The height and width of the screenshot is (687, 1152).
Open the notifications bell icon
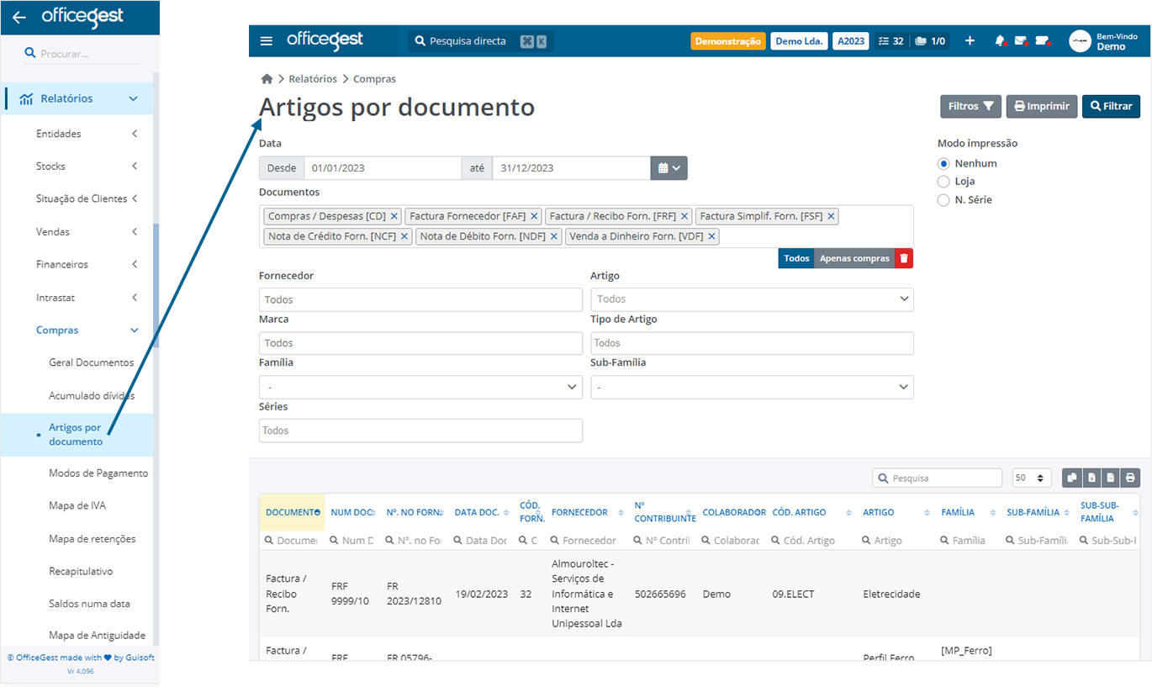[x=1000, y=40]
